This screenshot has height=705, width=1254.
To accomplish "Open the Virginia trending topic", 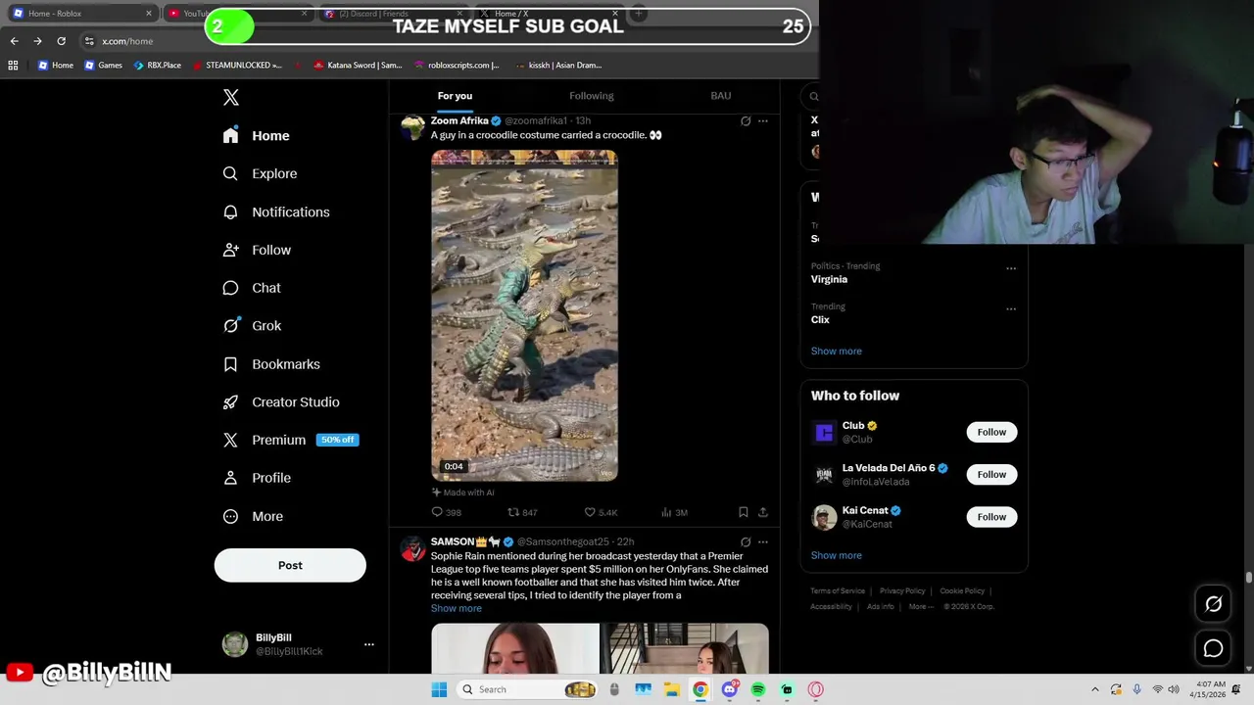I will click(x=829, y=279).
